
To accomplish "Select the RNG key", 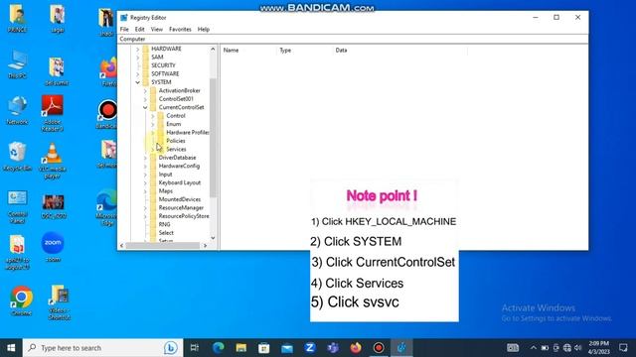I will [164, 224].
